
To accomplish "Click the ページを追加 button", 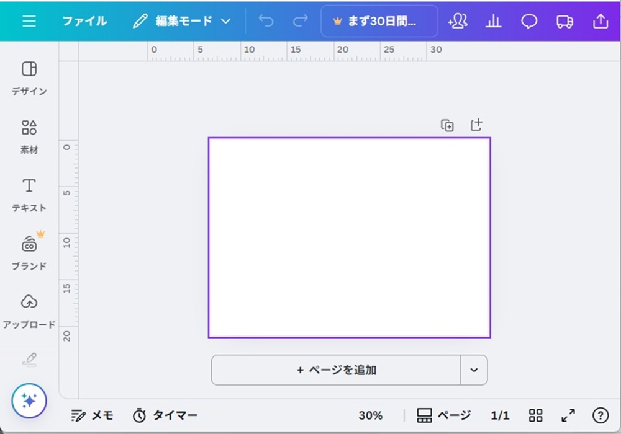I will (x=336, y=370).
